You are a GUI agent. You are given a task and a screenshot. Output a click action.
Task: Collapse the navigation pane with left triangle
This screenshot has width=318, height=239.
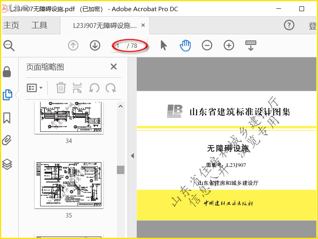click(132, 156)
